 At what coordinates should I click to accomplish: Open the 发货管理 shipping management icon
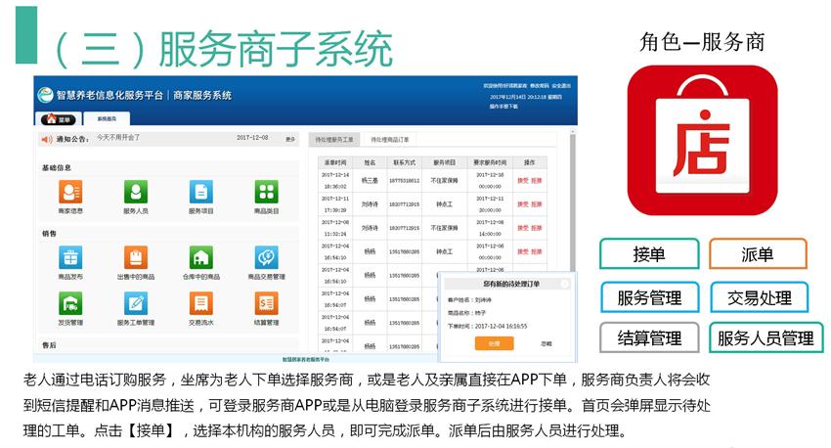70,304
